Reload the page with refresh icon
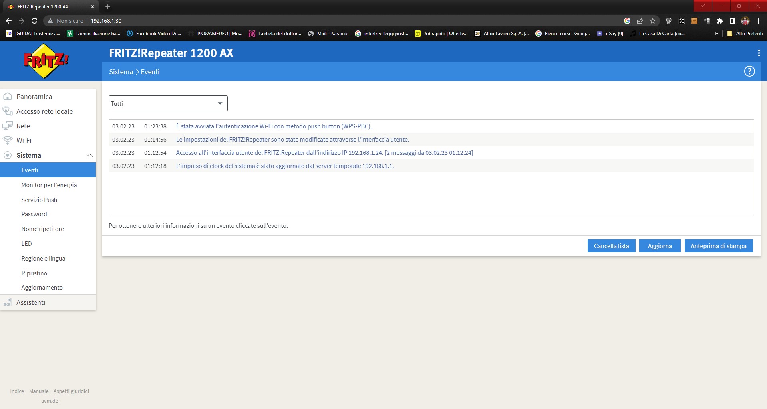This screenshot has height=409, width=767. click(34, 21)
